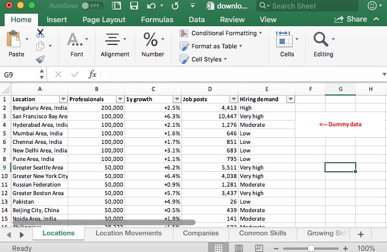The image size is (387, 252).
Task: Click the zoom slider handle
Action: (x=311, y=248)
